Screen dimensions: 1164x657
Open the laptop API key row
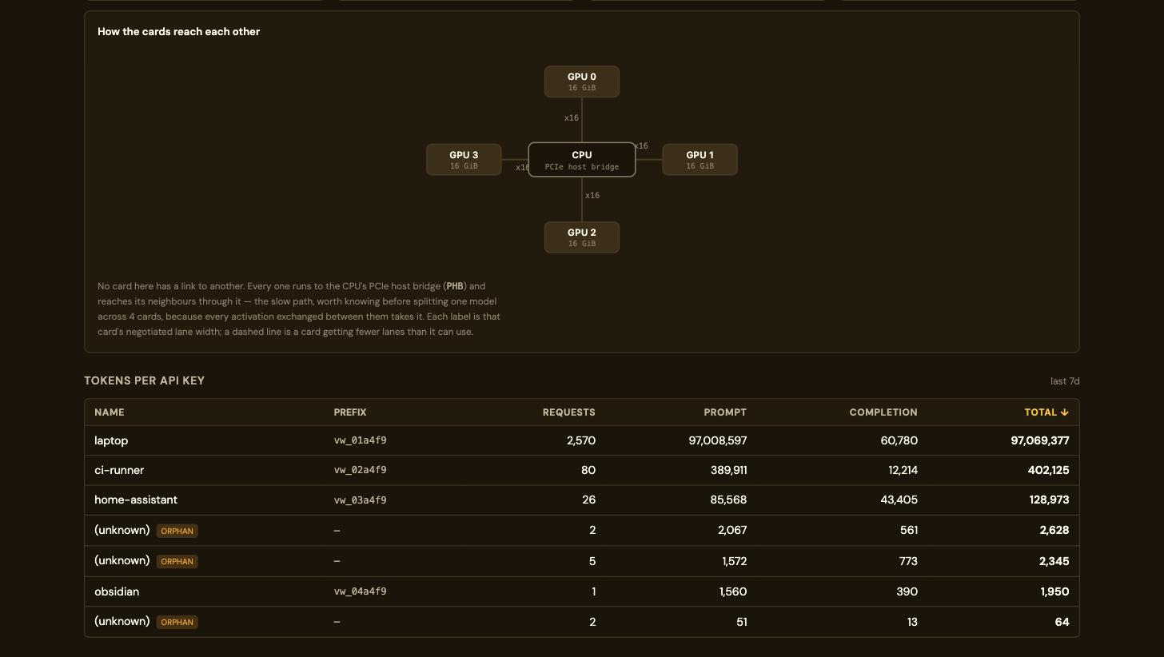(x=582, y=440)
